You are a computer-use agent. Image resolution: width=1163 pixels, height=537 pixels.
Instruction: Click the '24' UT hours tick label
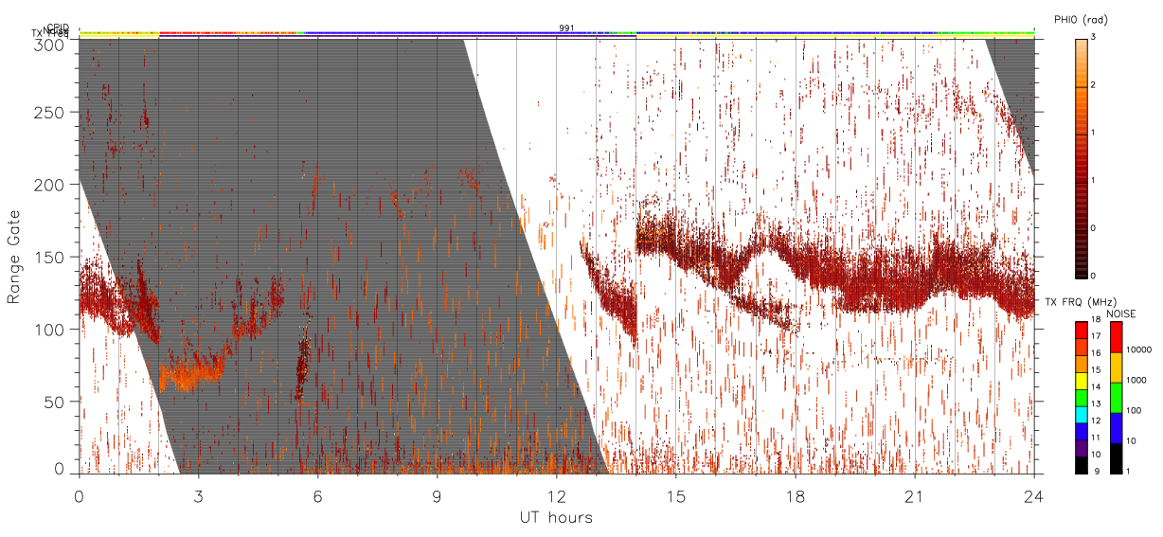click(x=1033, y=495)
